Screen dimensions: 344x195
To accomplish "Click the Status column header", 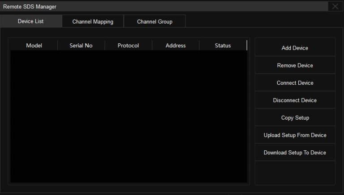I will click(223, 46).
